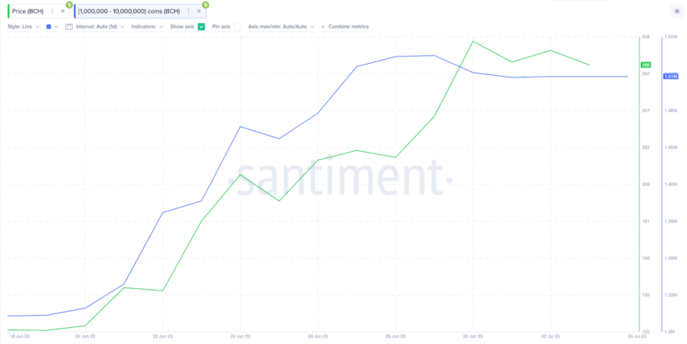Expand the Style: Line dropdown
Viewport: 687px width, 344px height.
(x=23, y=27)
